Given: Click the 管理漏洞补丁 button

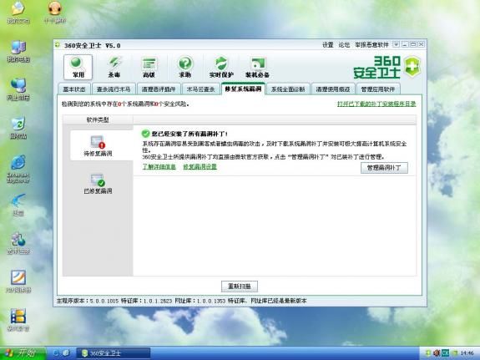Looking at the screenshot, I should point(384,168).
